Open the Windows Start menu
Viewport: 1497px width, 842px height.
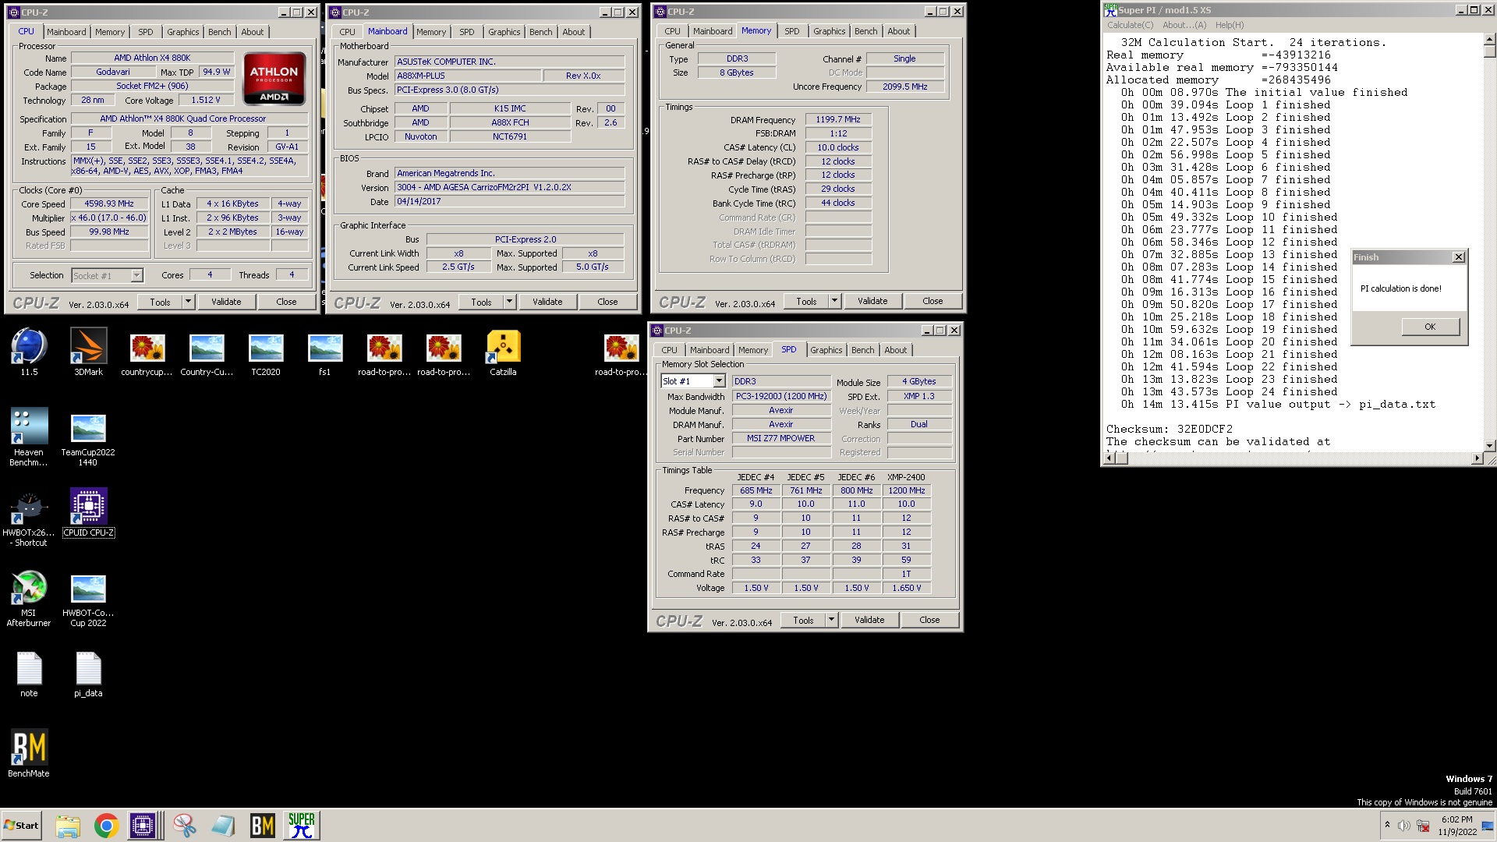point(22,826)
